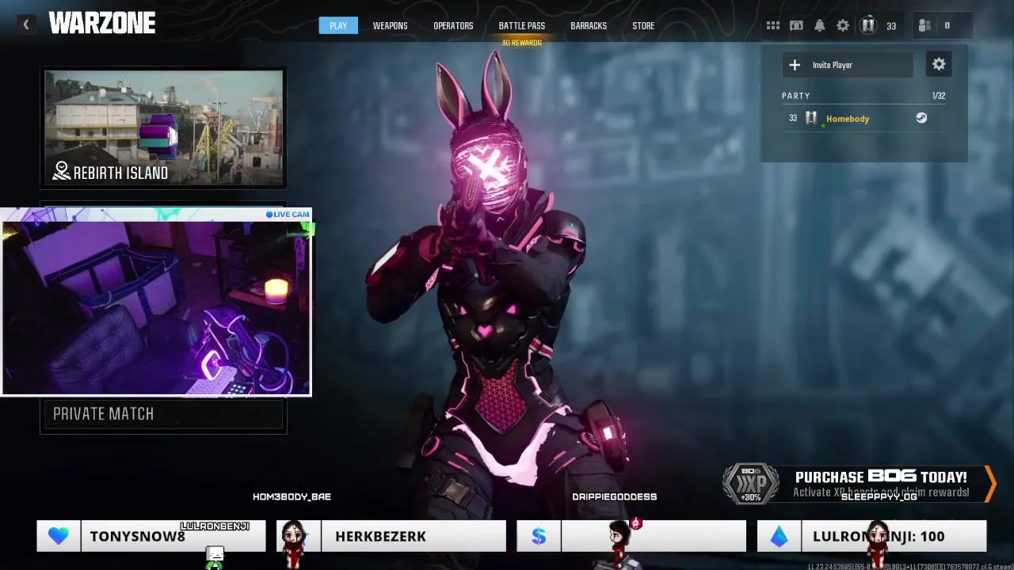Select party member Homebody
Image resolution: width=1014 pixels, height=570 pixels.
point(863,118)
